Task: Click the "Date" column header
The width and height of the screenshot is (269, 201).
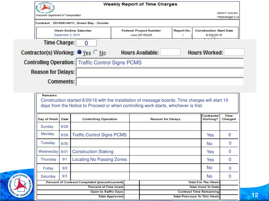Action: (65, 119)
